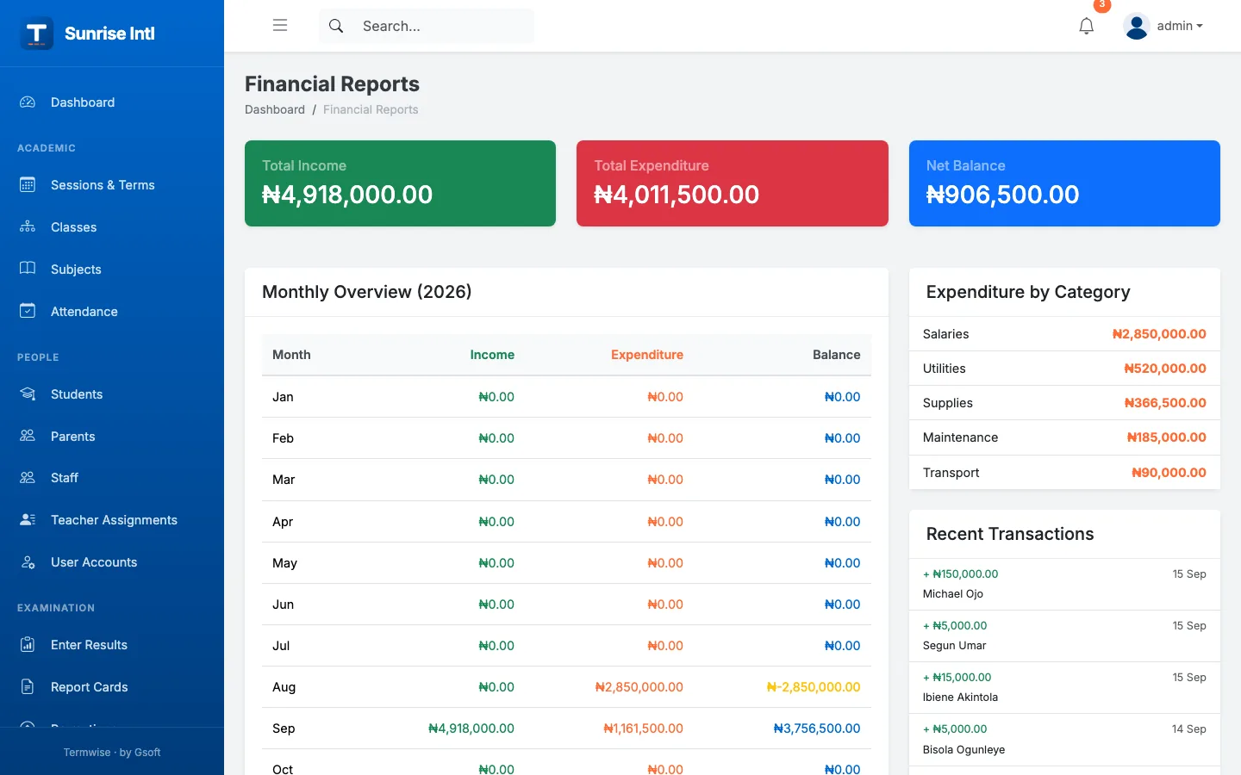This screenshot has height=775, width=1241.
Task: Go to Classes in the sidebar
Action: coord(112,227)
